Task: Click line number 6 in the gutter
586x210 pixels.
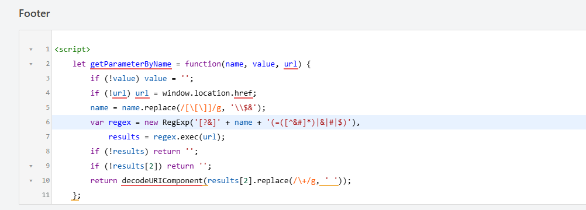Action: coord(47,122)
